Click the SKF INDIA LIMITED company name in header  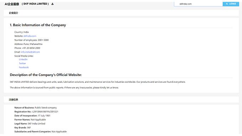click(x=35, y=4)
